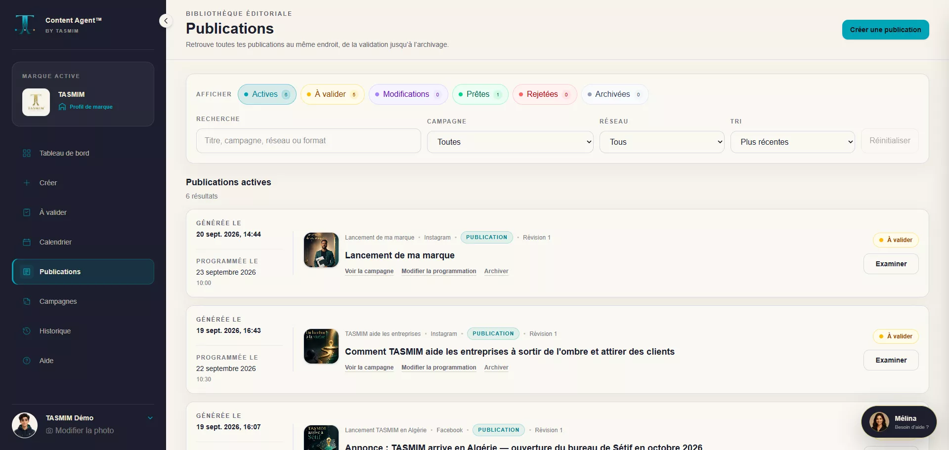Click Examiner for Lancement de ma marque

click(x=891, y=264)
